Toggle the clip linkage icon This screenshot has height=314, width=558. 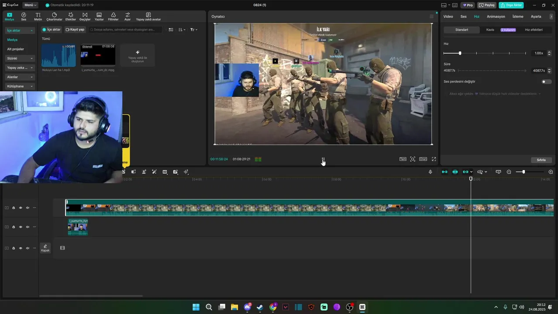click(x=466, y=172)
